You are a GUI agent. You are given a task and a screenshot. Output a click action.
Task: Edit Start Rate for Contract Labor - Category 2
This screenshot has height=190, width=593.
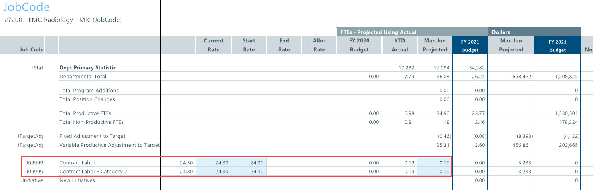[249, 172]
